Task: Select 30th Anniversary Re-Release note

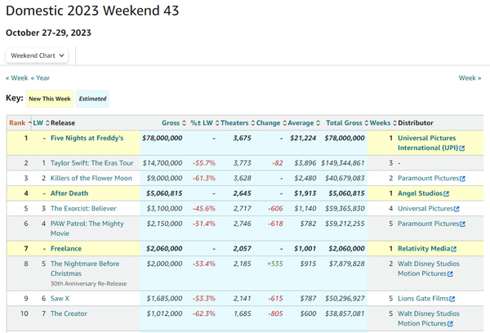Action: [x=89, y=284]
